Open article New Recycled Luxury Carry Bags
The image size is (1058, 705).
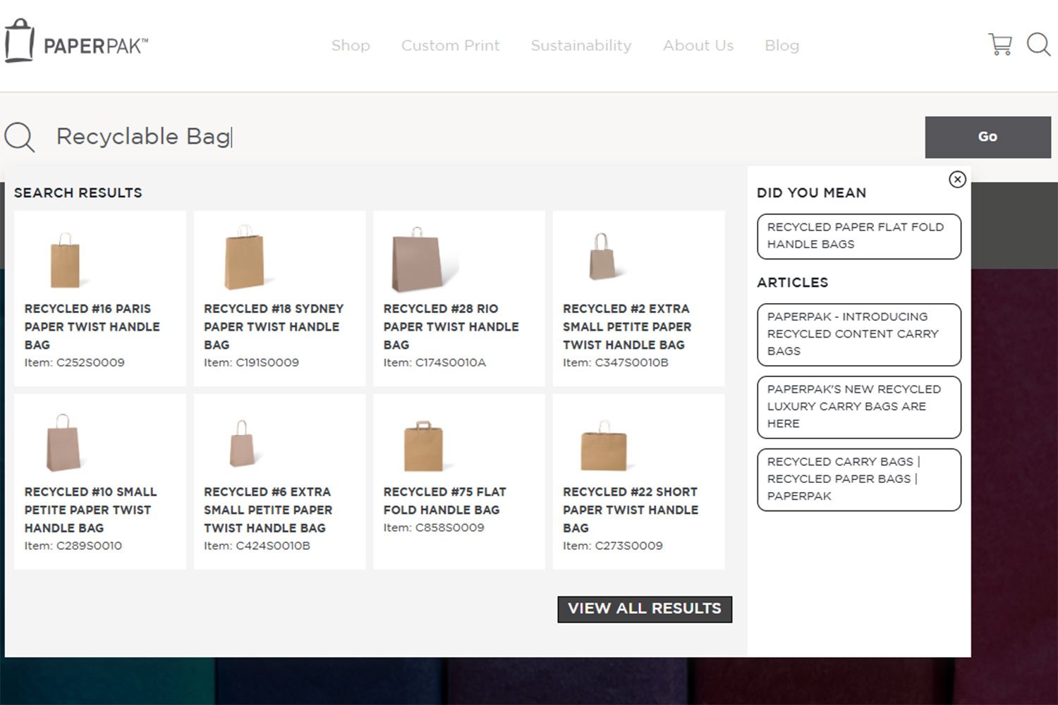[858, 407]
